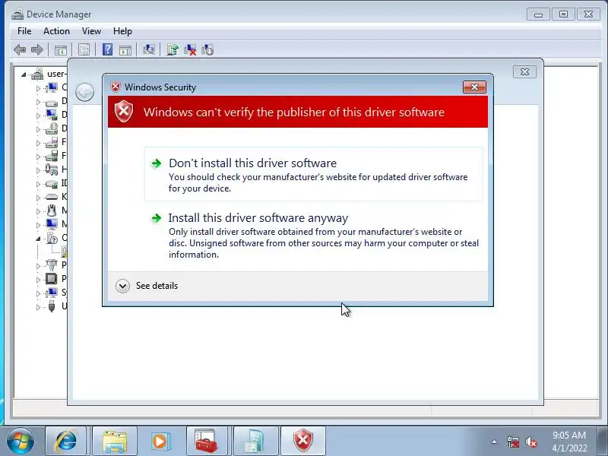Show hidden icons in the system tray
The width and height of the screenshot is (608, 456).
tap(494, 442)
